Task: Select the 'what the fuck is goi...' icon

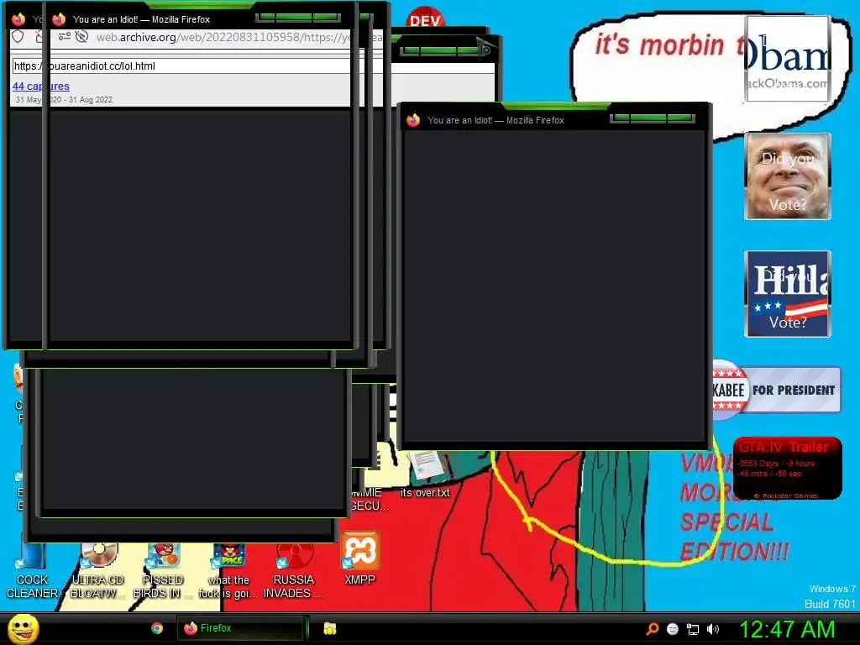Action: click(228, 570)
